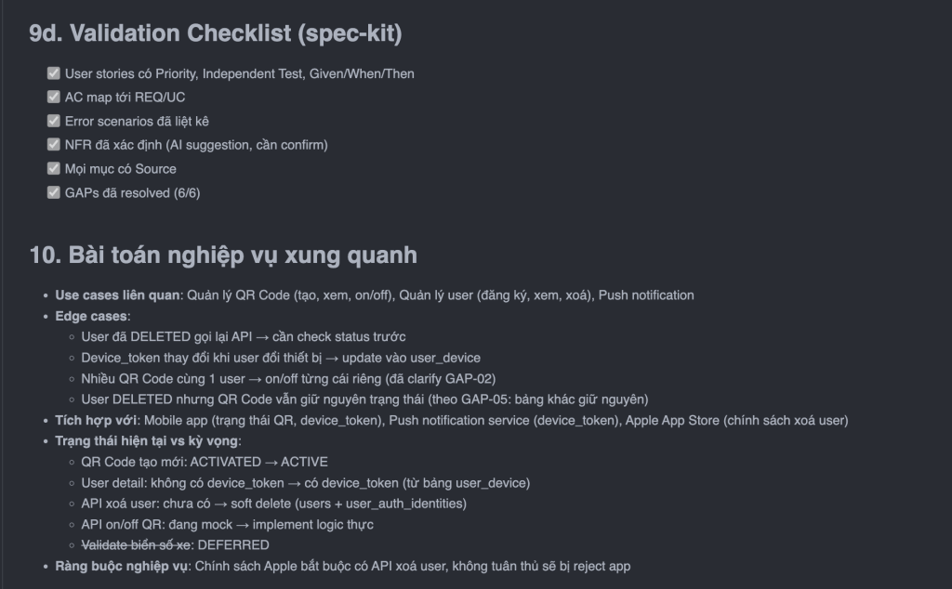The image size is (952, 589).
Task: Uncheck the "NFR đã xác định" checkbox
Action: [53, 145]
